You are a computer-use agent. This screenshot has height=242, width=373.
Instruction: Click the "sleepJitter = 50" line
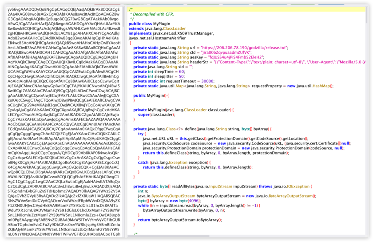(159, 76)
